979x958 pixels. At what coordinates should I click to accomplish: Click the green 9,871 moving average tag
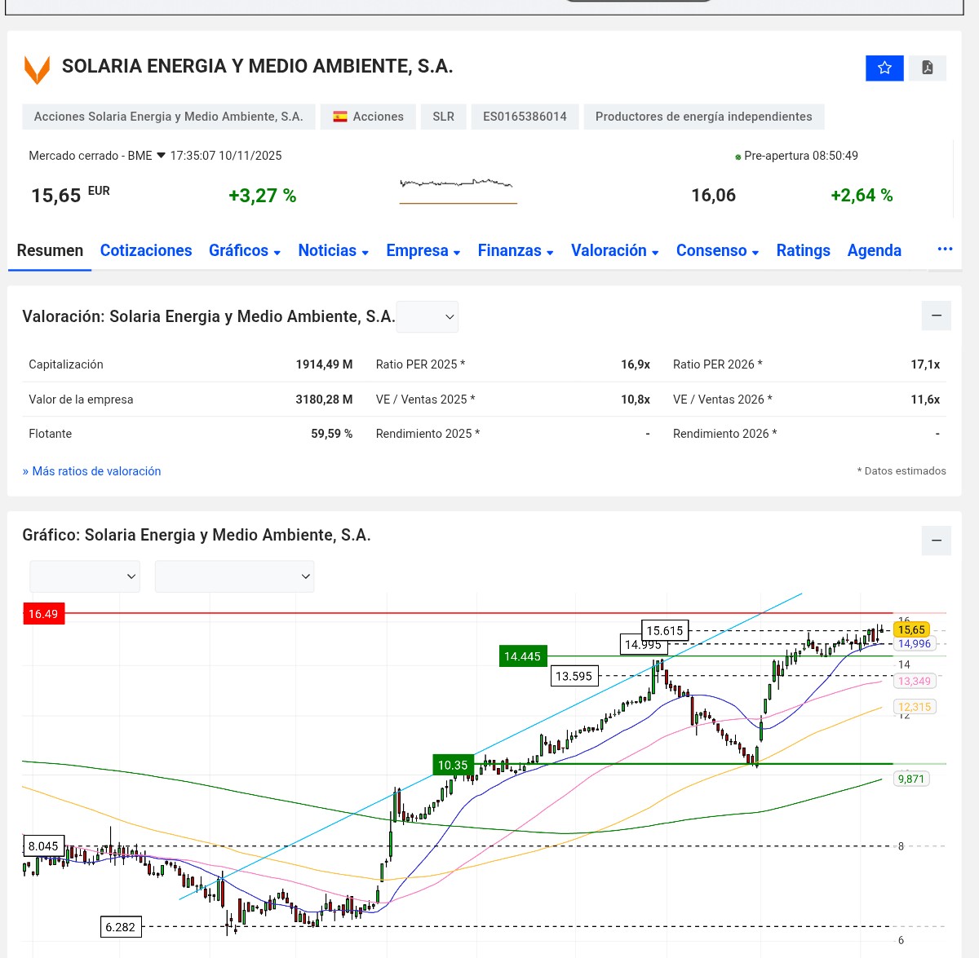coord(911,779)
